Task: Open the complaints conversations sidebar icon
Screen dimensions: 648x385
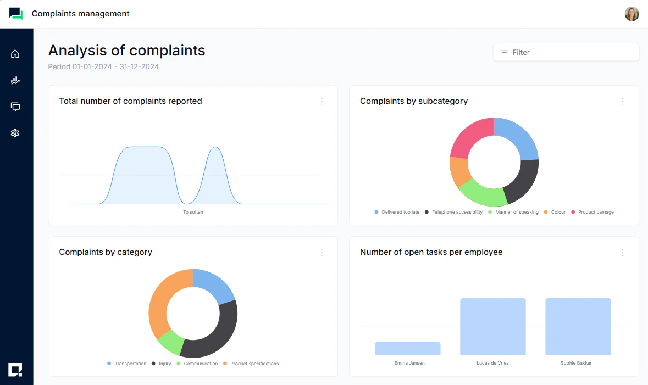Action: click(x=15, y=107)
